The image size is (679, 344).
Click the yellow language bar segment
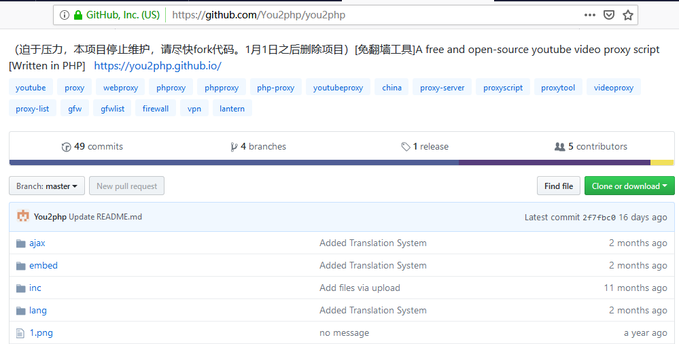click(x=662, y=162)
